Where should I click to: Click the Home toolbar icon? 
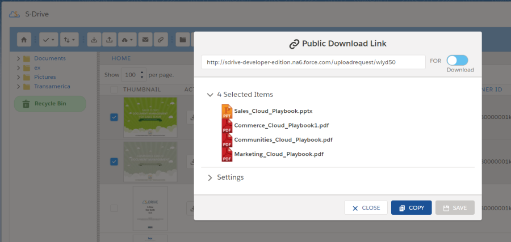pyautogui.click(x=24, y=40)
